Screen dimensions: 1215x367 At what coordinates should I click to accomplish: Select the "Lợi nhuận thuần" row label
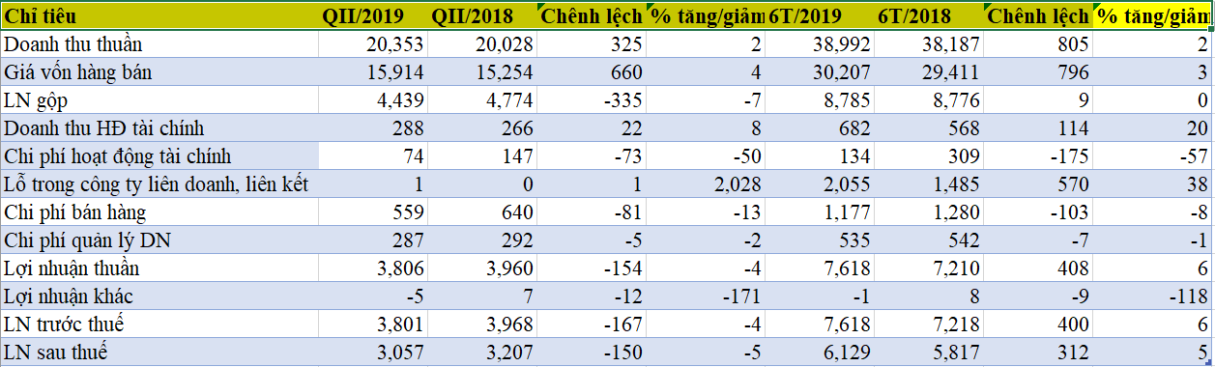click(x=160, y=268)
